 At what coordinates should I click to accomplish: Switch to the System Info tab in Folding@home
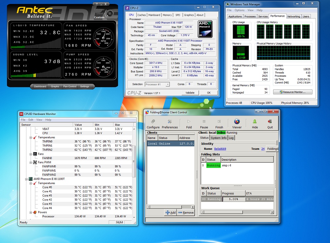219,138
